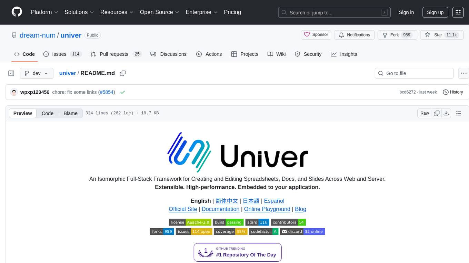Click the license Apache-2.0 badge
The image size is (469, 263).
tap(190, 222)
